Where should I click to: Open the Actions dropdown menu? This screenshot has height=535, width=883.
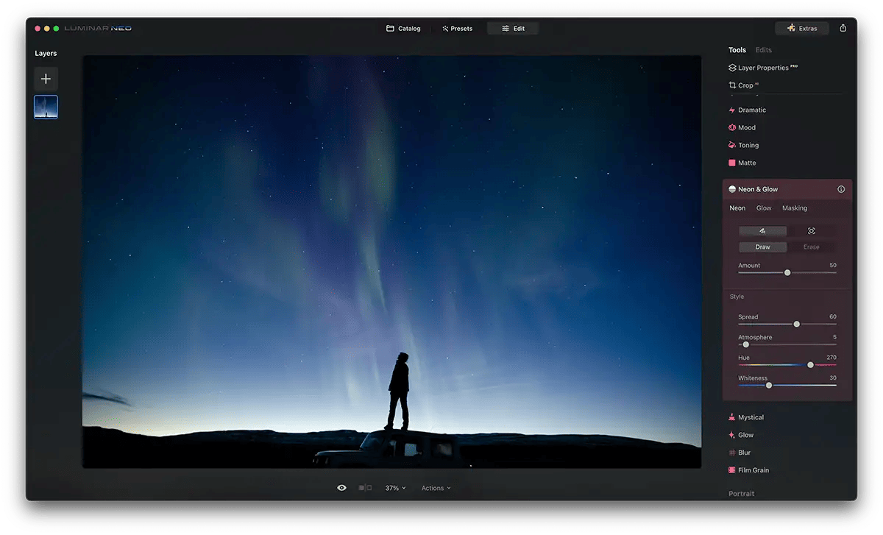(x=436, y=487)
